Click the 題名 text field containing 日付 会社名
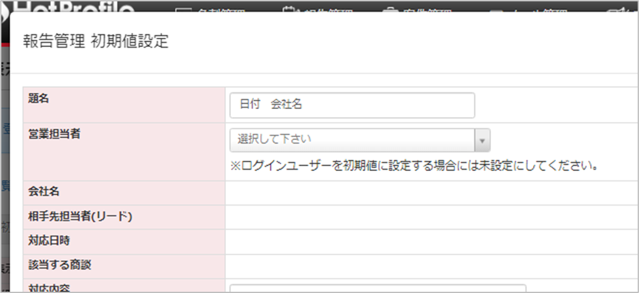This screenshot has height=293, width=639. [x=352, y=105]
